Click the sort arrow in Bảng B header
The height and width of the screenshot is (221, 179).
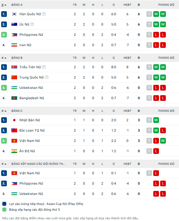[x=6, y=58]
